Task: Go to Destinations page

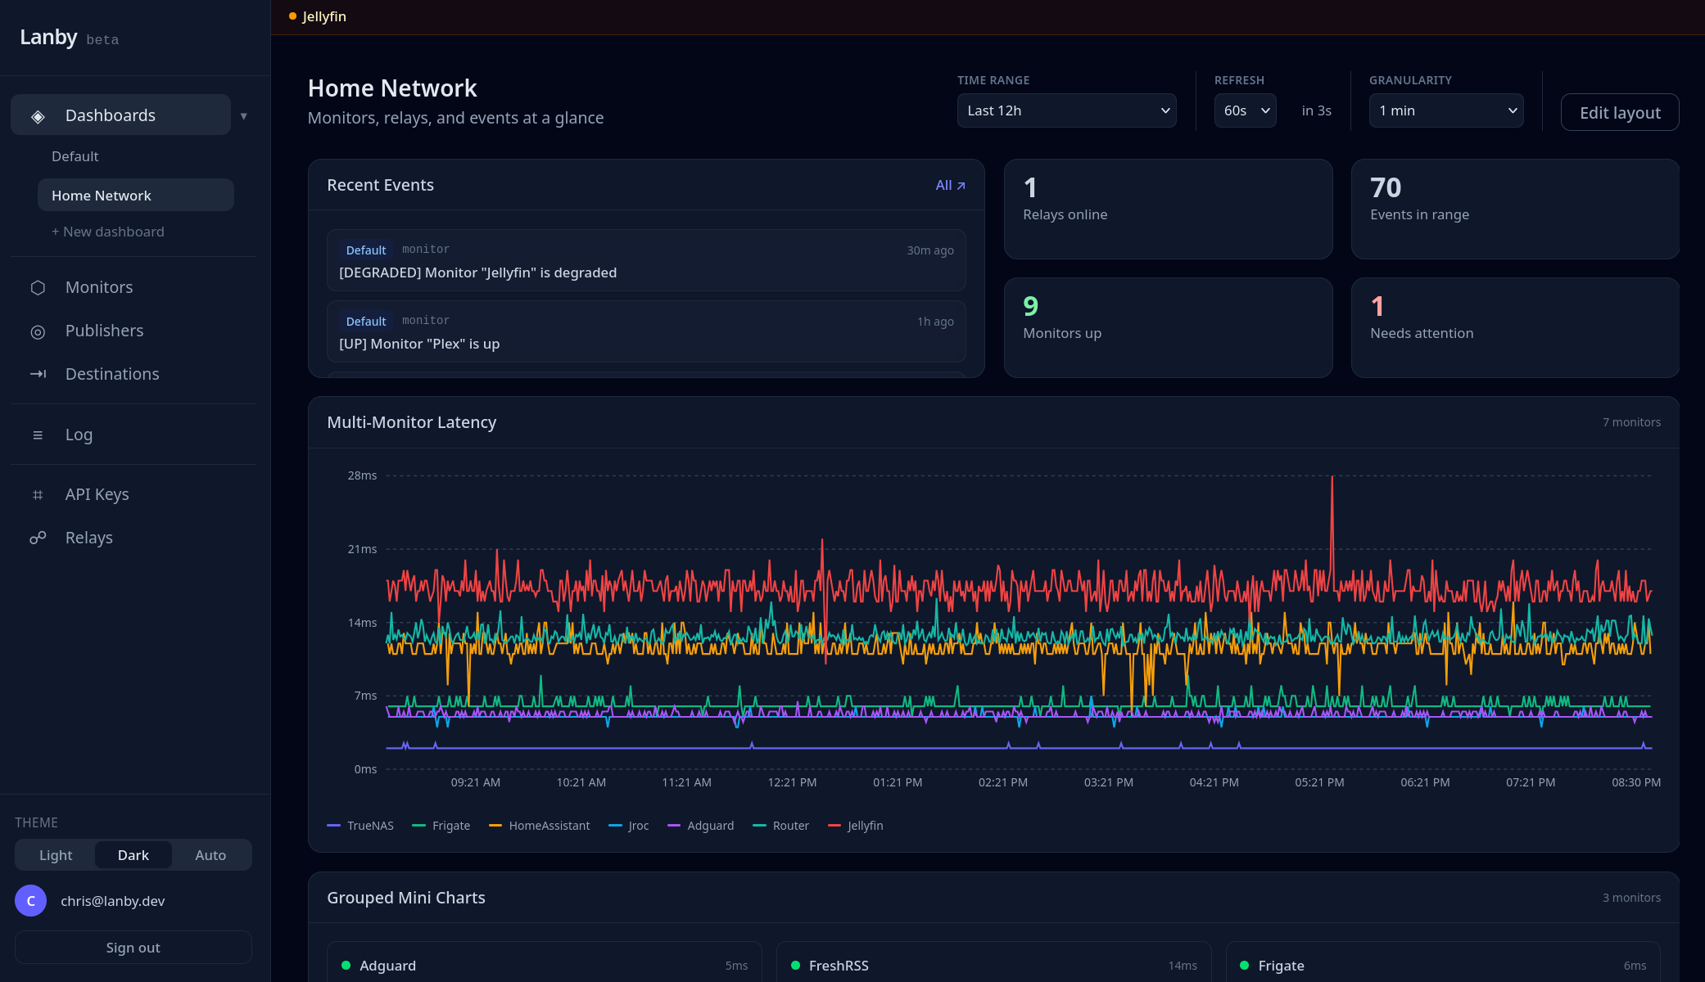Action: click(133, 374)
